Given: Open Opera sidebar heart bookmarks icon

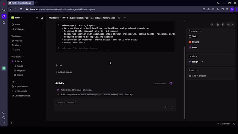Looking at the screenshot, I should 4,113.
